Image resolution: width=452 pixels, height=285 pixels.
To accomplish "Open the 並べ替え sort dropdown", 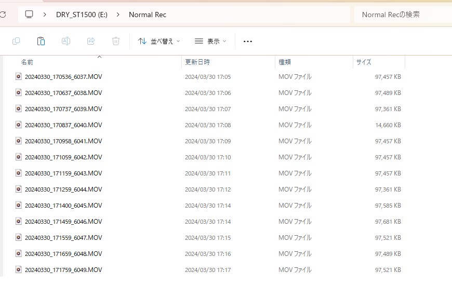I will (159, 41).
